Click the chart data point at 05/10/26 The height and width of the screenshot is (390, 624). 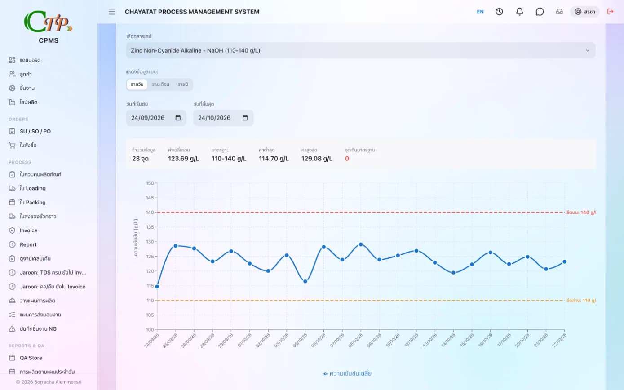pos(305,281)
